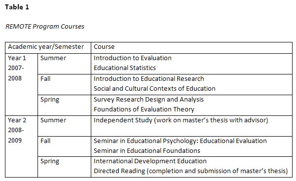Image resolution: width=296 pixels, height=181 pixels.
Task: Select the Year 1 Spring semester cell
Action: (64, 106)
